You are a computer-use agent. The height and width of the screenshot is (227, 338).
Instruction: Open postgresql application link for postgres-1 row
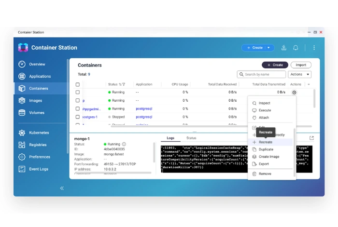(144, 117)
